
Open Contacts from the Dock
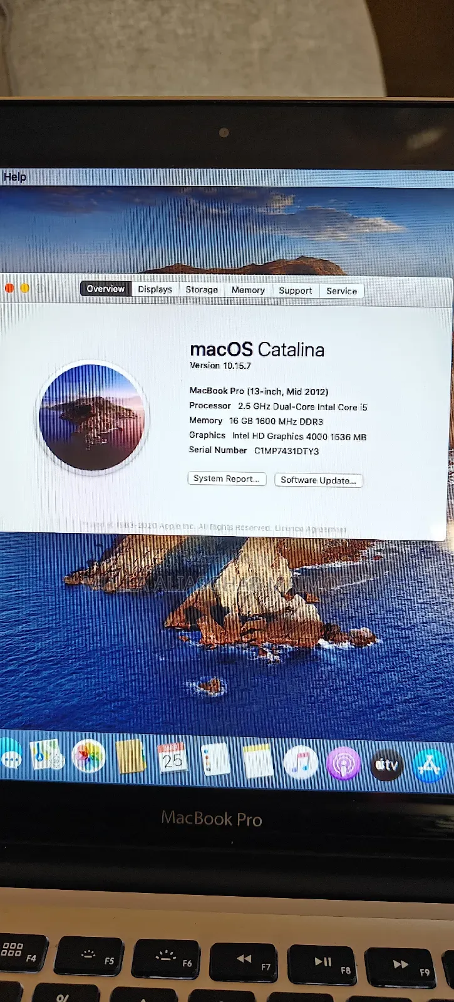click(x=130, y=757)
